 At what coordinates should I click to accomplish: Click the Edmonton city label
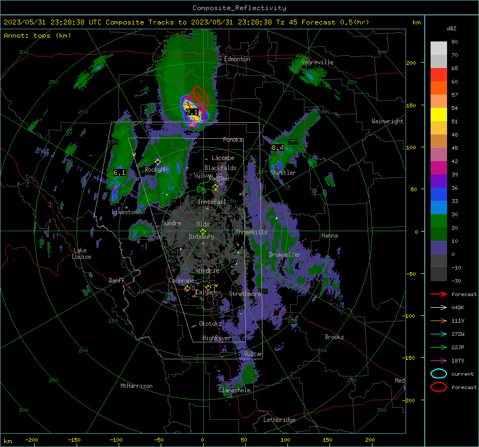click(237, 59)
